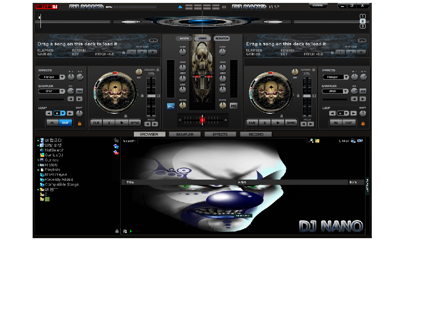The image size is (423, 317).
Task: Open the VIDEO panel tab
Action: pos(202,38)
